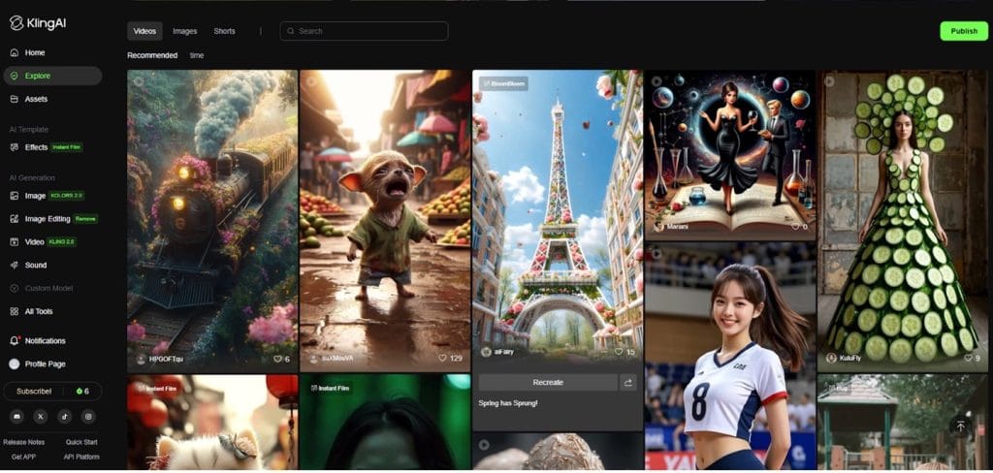Click the Search input field
993x473 pixels.
click(368, 31)
